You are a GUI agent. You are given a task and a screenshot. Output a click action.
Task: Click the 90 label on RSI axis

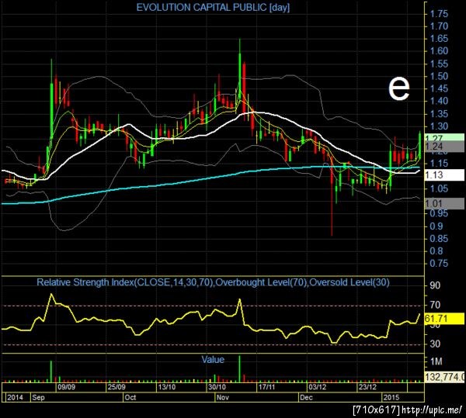435,285
